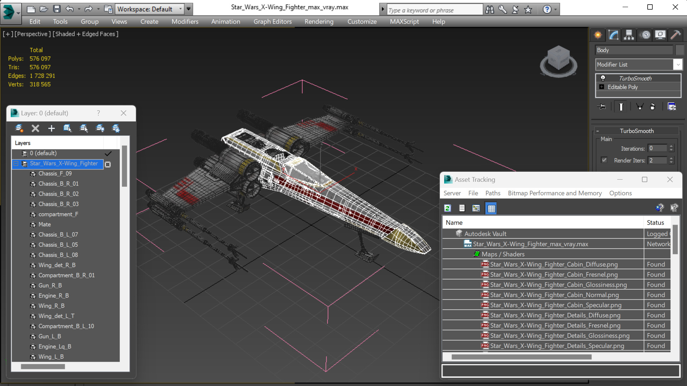The image size is (687, 386).
Task: Click the object color swatch beside Body
Action: (x=679, y=50)
